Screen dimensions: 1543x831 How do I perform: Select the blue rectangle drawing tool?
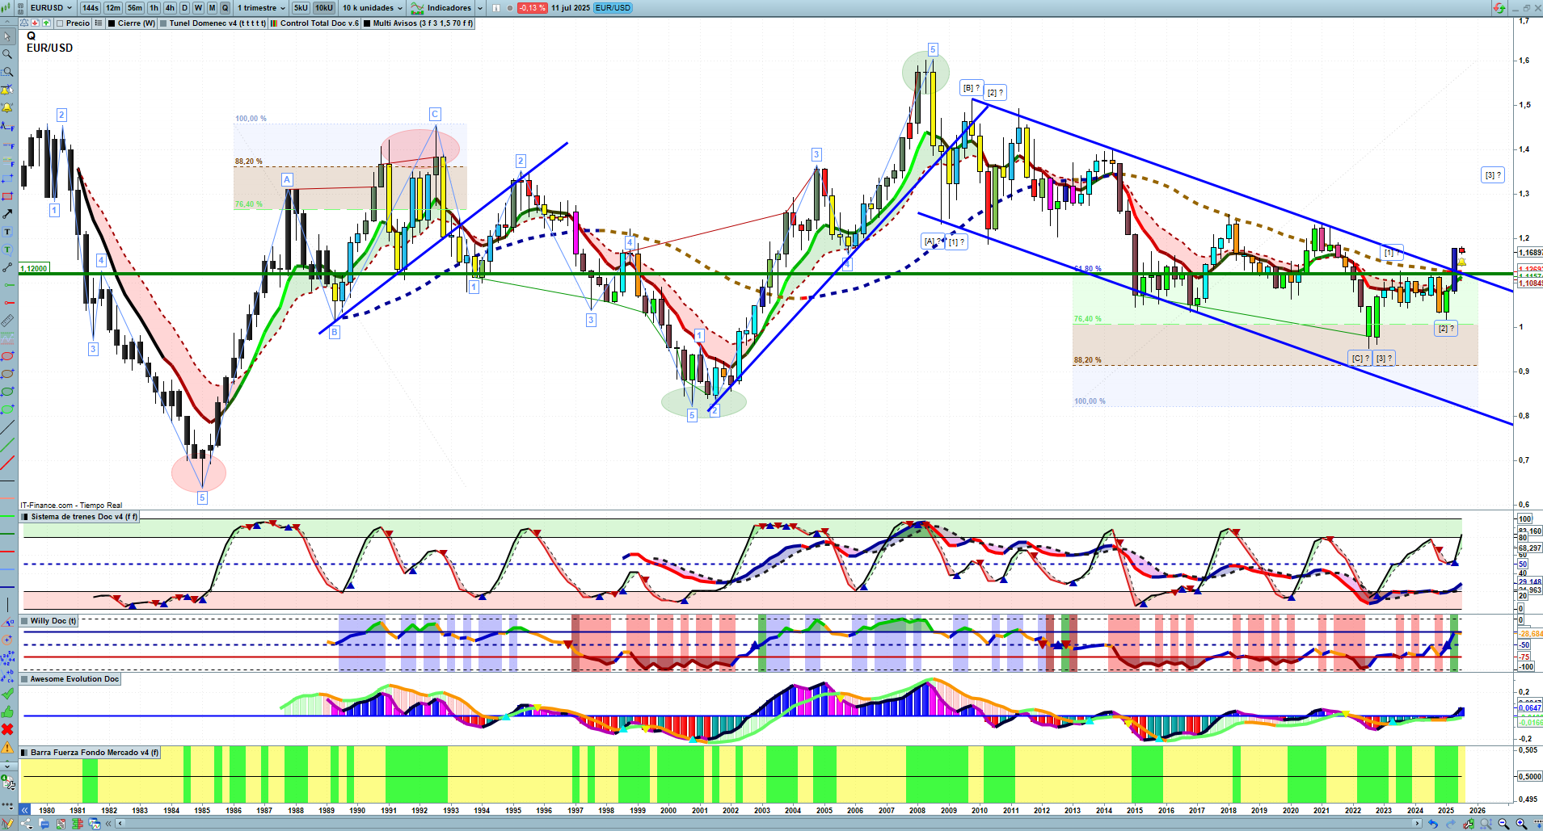[x=7, y=178]
